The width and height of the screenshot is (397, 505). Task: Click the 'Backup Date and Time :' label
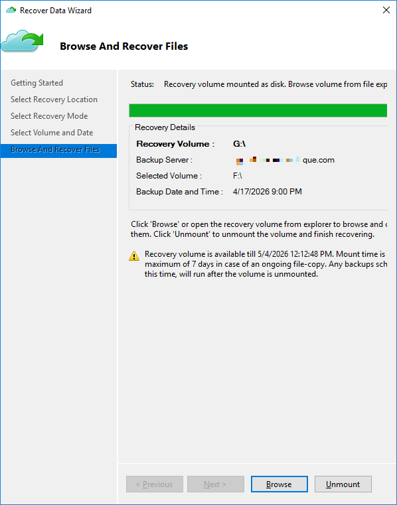179,192
